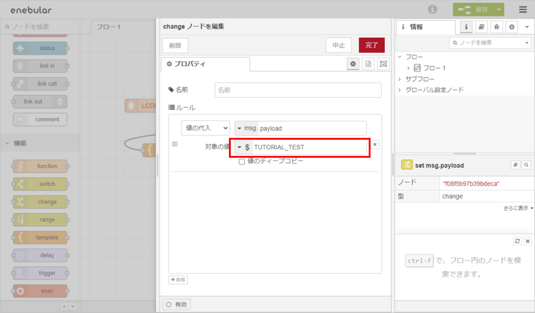535x313 pixels.
Task: Open the hamburger main menu
Action: (523, 9)
